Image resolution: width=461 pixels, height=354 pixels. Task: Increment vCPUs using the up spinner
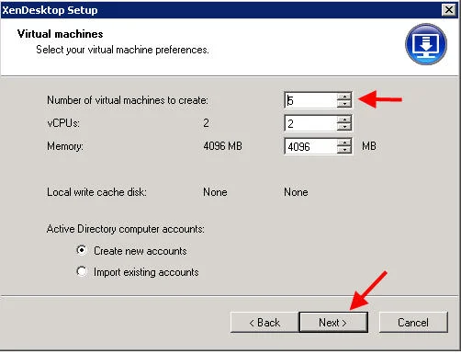tap(344, 120)
